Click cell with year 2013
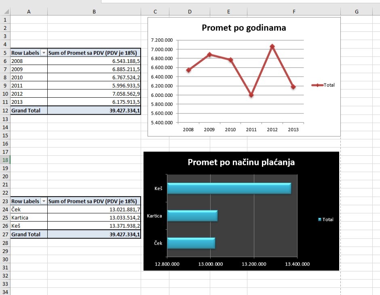 click(x=29, y=102)
